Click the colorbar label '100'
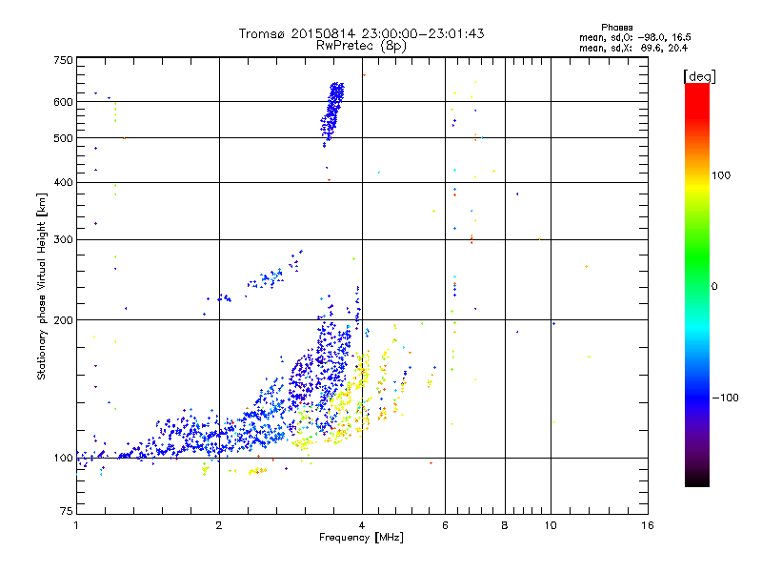 point(721,175)
